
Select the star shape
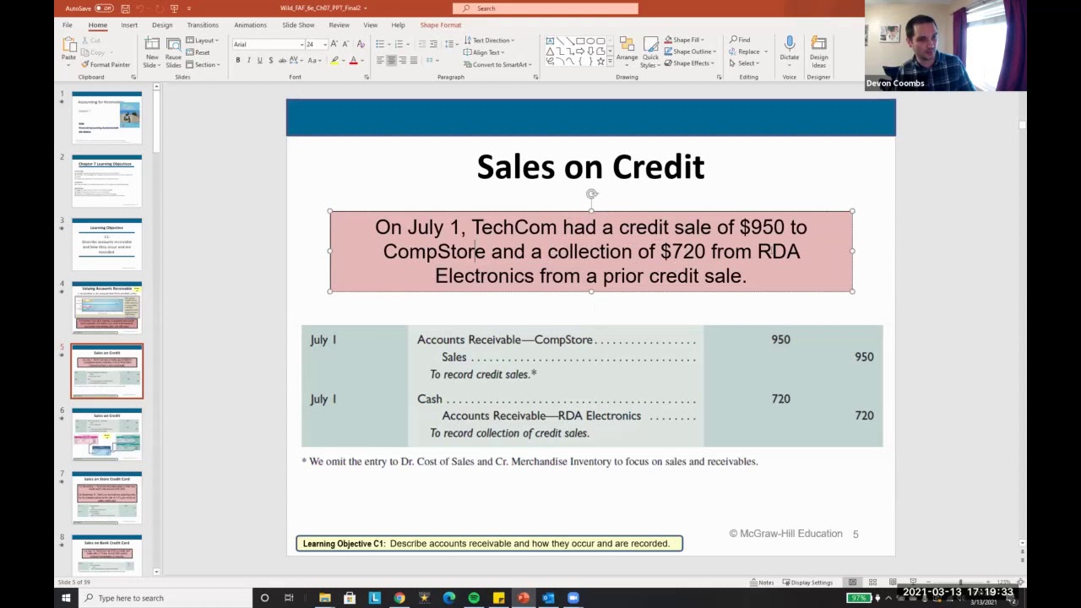[x=600, y=61]
